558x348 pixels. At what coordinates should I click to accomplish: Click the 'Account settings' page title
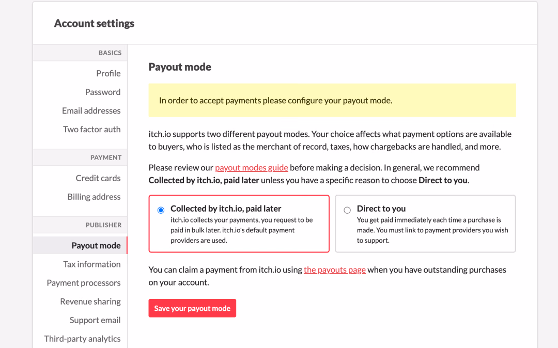95,23
